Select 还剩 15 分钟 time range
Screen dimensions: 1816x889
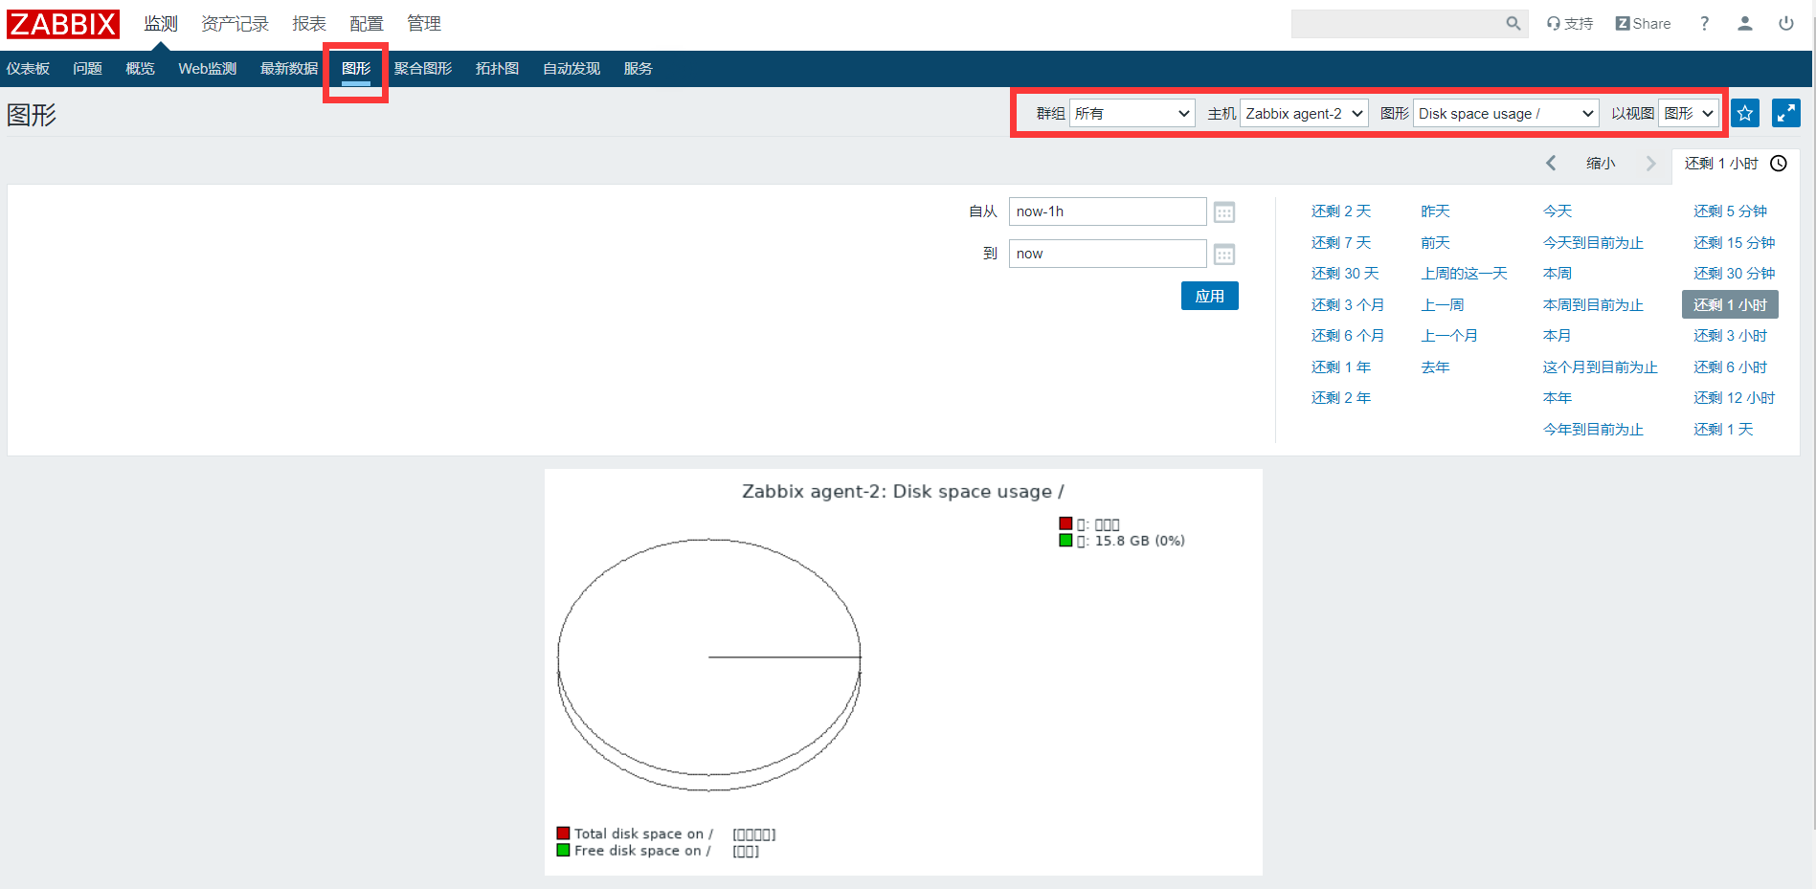tap(1734, 243)
